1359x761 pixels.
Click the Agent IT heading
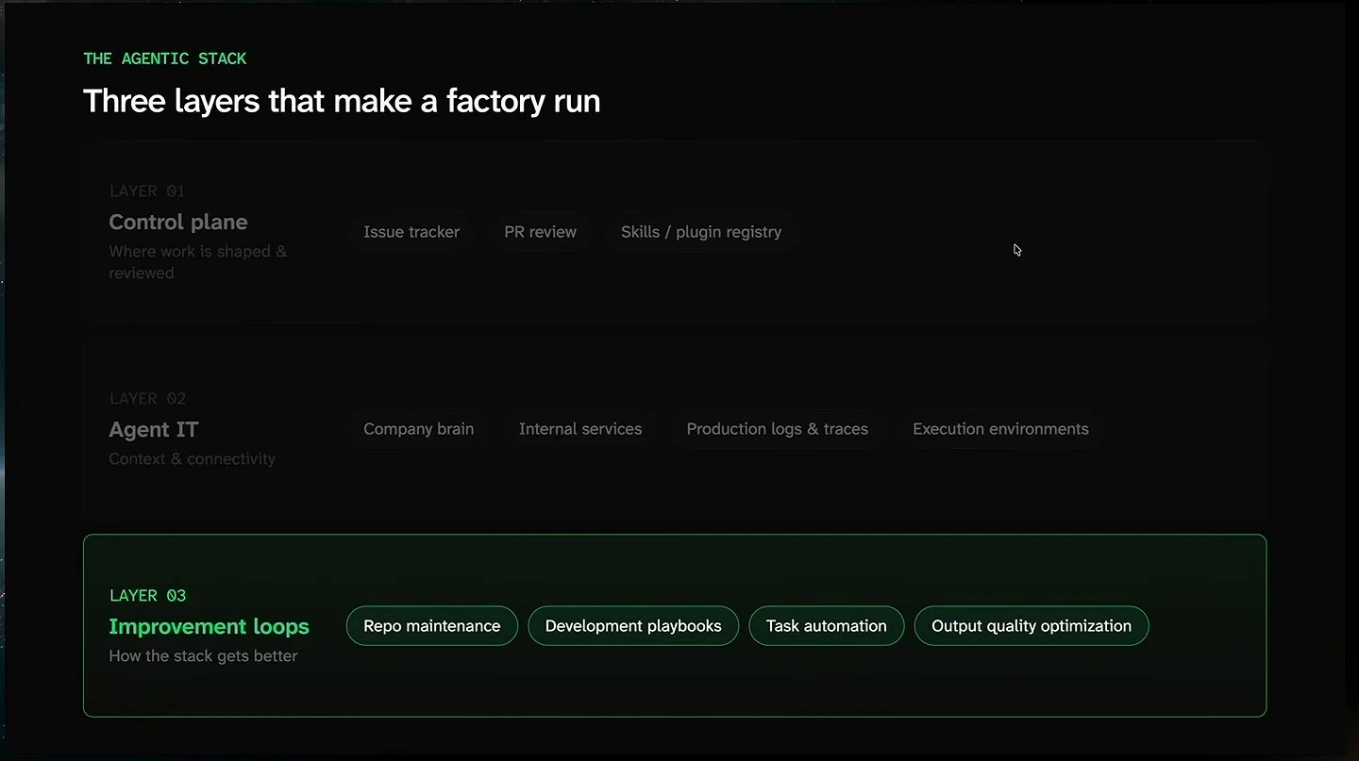154,430
